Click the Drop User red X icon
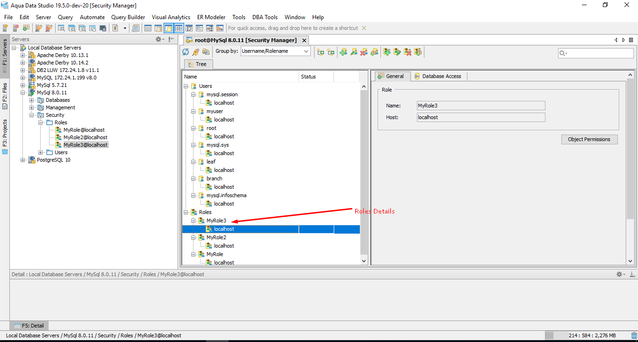This screenshot has height=342, width=638. (x=364, y=52)
